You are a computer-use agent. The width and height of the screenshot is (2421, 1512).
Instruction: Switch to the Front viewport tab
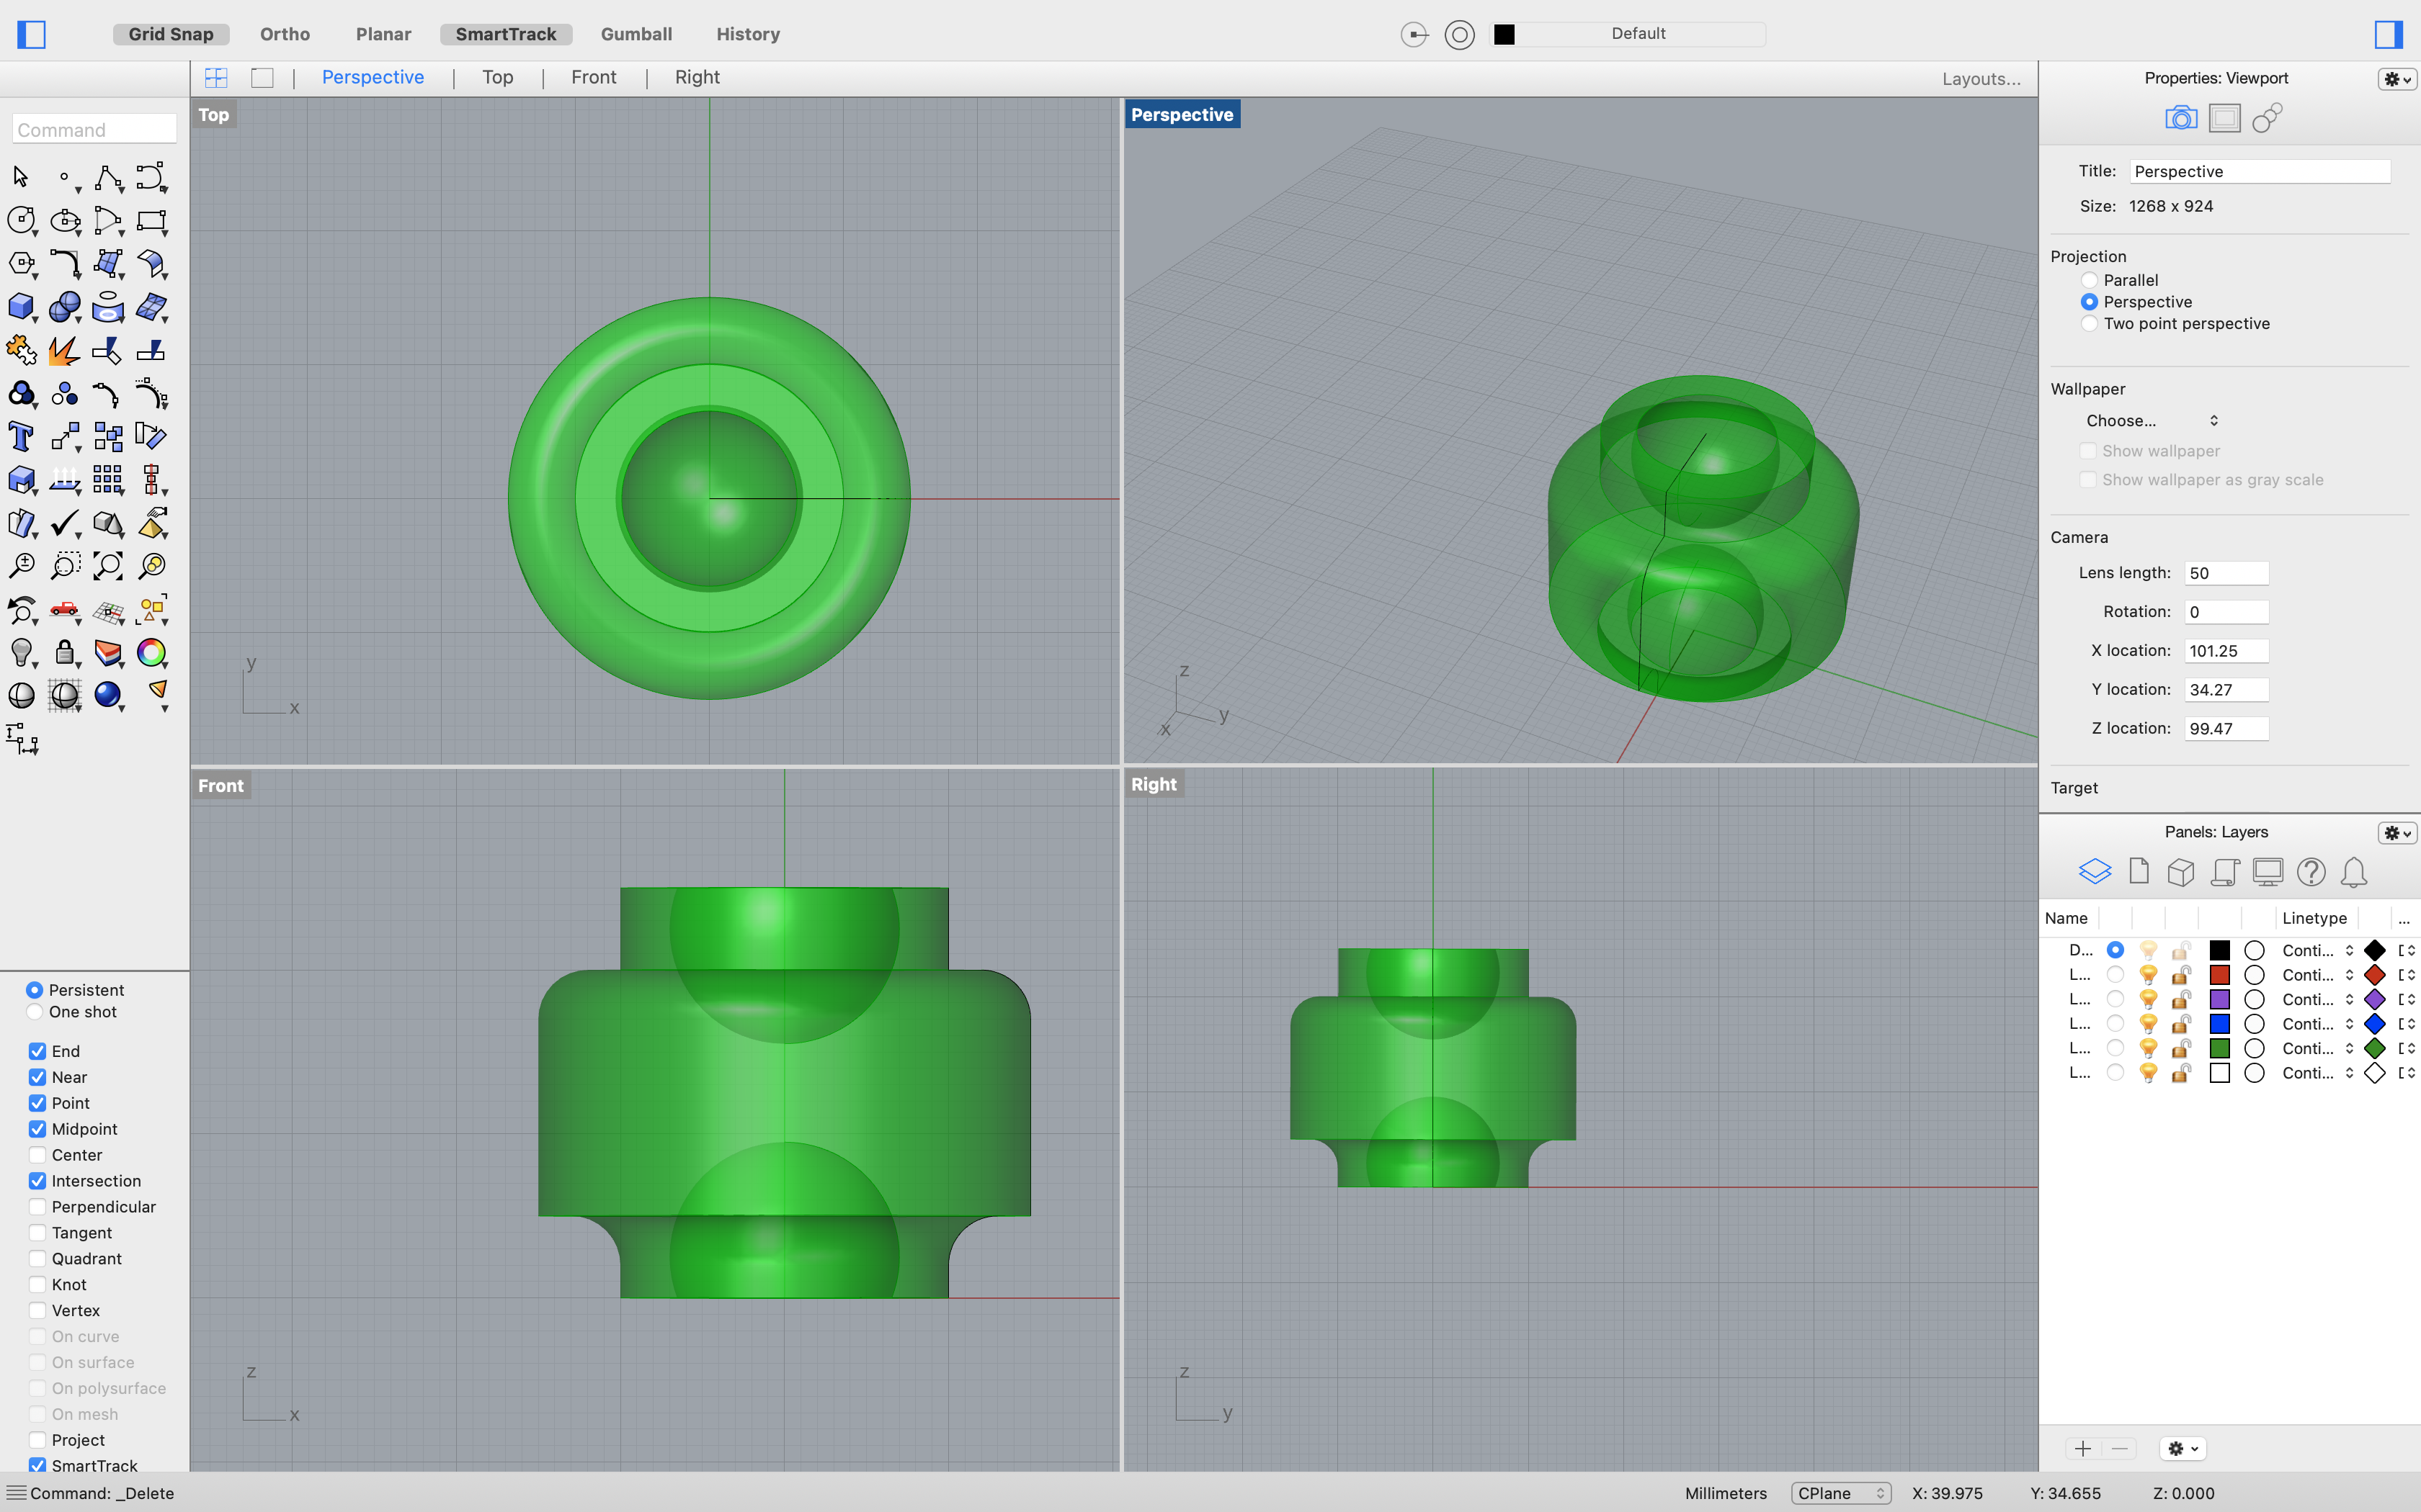click(593, 78)
